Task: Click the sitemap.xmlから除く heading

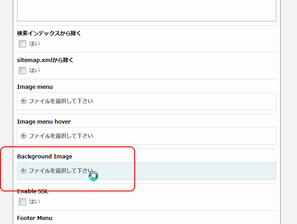Action: tap(45, 60)
